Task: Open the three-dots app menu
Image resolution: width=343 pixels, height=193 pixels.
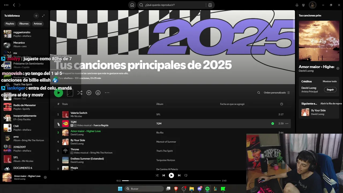Action: (6, 5)
